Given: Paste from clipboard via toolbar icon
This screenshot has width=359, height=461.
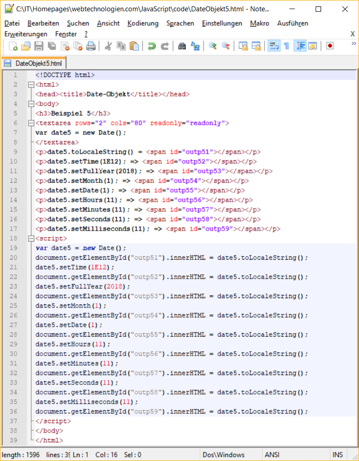Looking at the screenshot, I should pyautogui.click(x=134, y=46).
